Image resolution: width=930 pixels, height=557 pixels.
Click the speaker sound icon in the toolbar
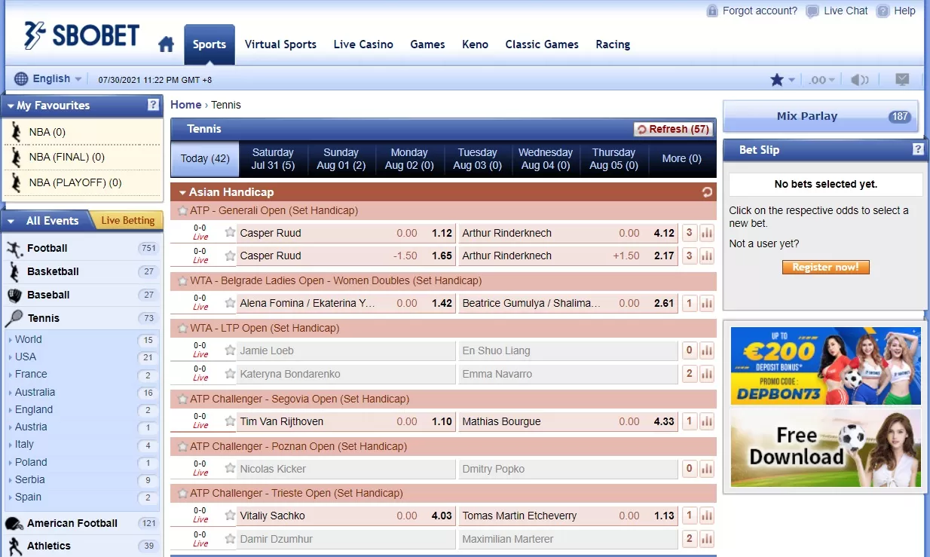click(859, 79)
